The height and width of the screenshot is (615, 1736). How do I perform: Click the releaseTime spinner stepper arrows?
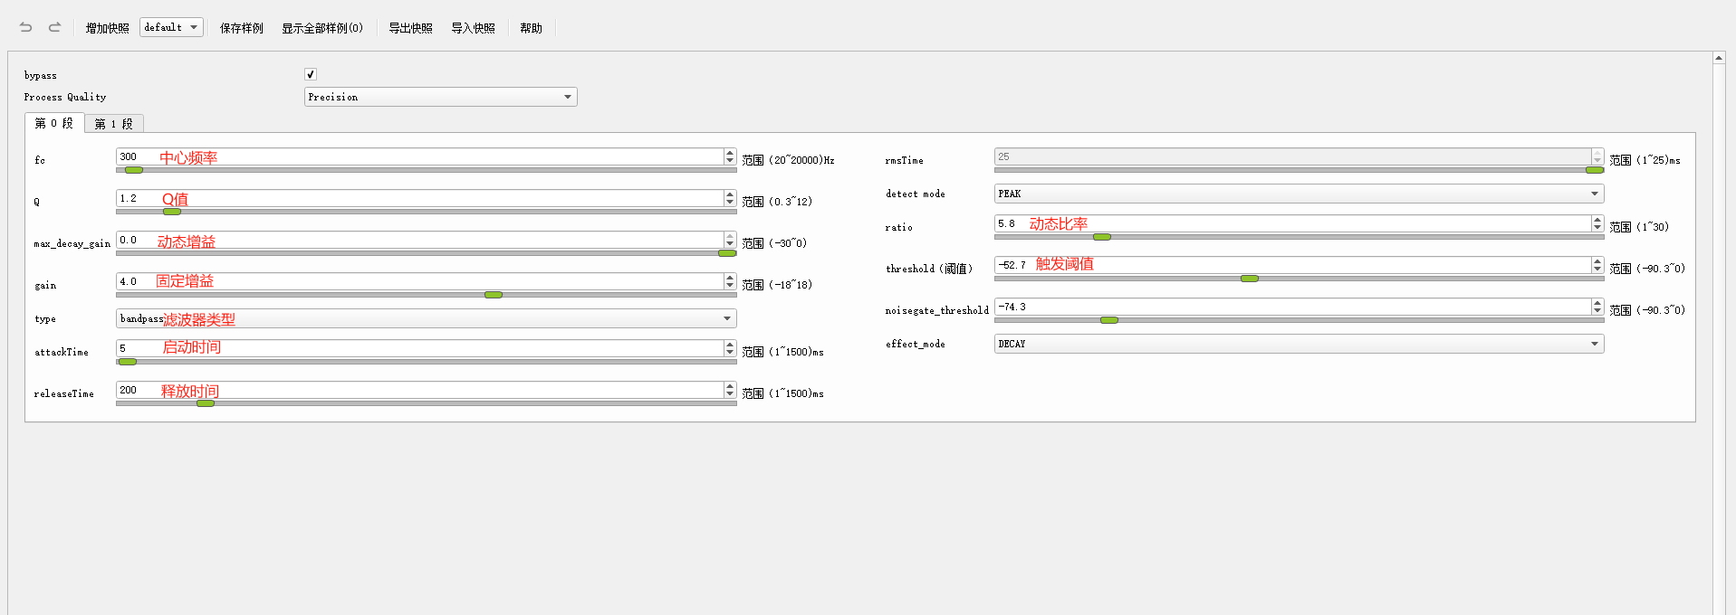point(730,390)
